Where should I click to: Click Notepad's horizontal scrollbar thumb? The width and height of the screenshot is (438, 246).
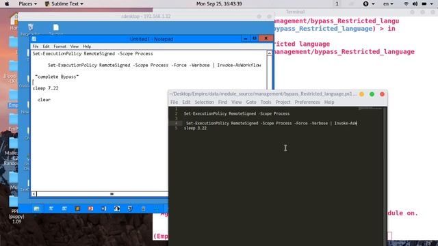(112, 194)
